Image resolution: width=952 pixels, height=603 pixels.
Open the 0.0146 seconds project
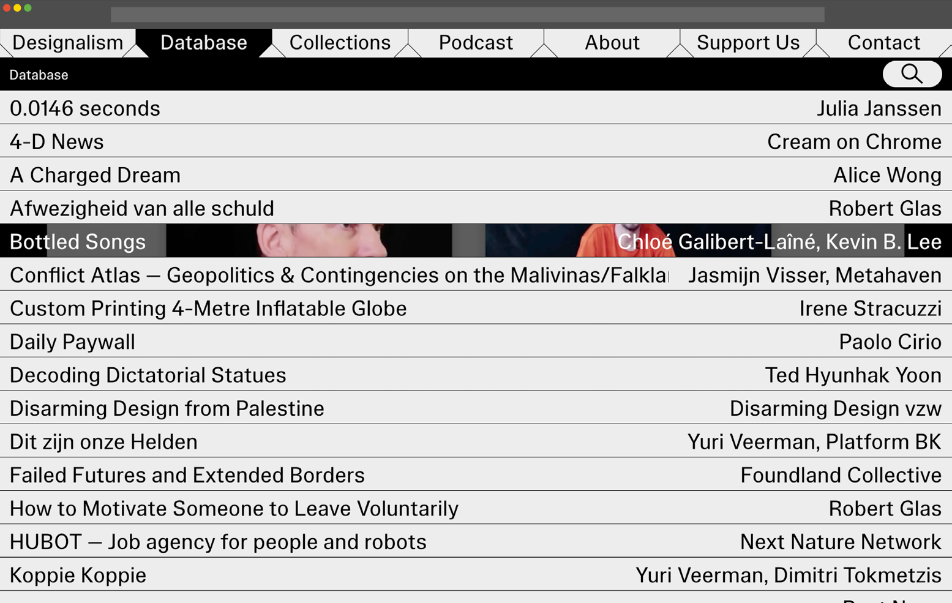85,108
